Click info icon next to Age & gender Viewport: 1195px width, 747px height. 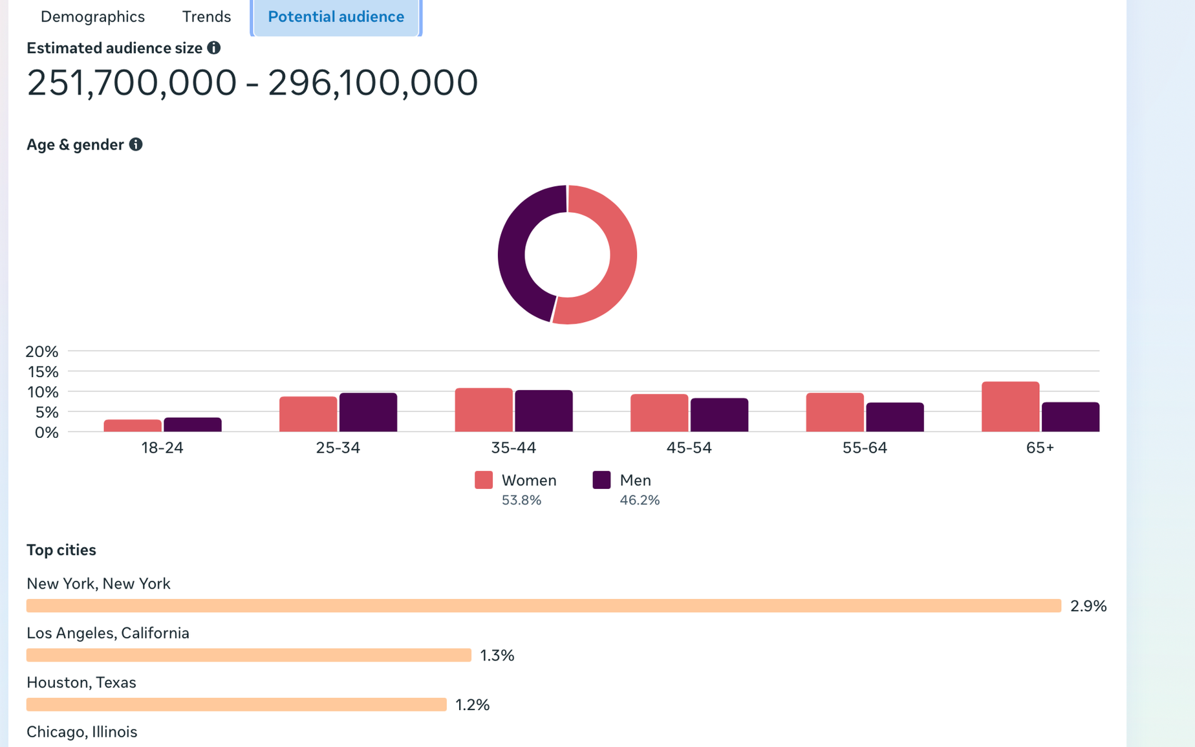[x=135, y=144]
